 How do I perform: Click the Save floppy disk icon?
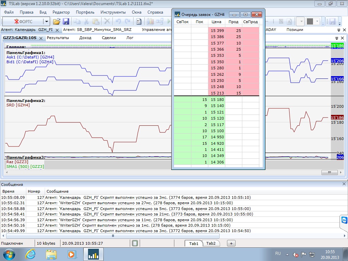66,21
